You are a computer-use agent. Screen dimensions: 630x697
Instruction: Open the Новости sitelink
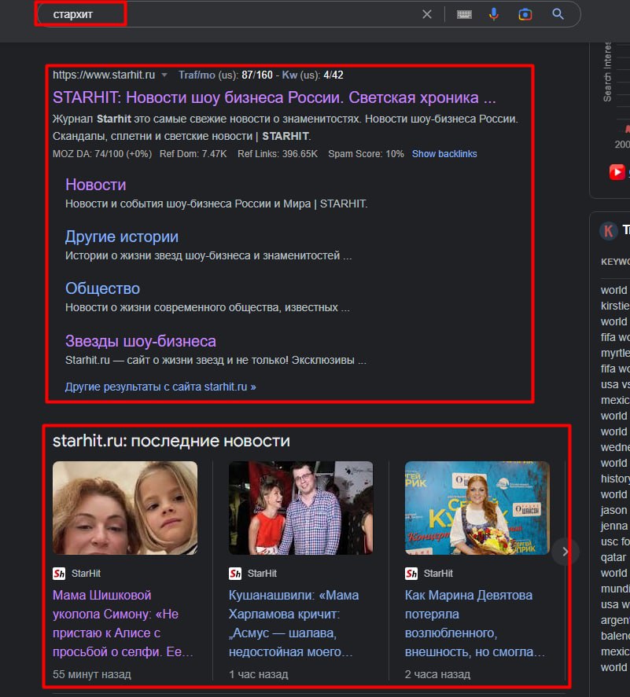coord(96,185)
